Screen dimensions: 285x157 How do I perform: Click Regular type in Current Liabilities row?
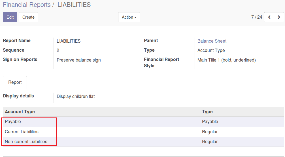[x=210, y=132]
